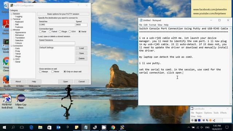Click the Load session button
The width and height of the screenshot is (233, 131).
coord(82,48)
